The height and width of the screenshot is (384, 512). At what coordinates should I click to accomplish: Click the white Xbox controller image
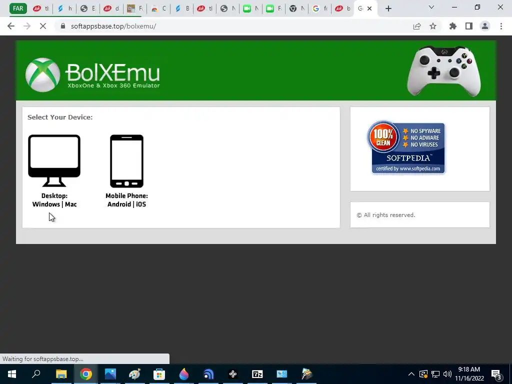tap(444, 70)
